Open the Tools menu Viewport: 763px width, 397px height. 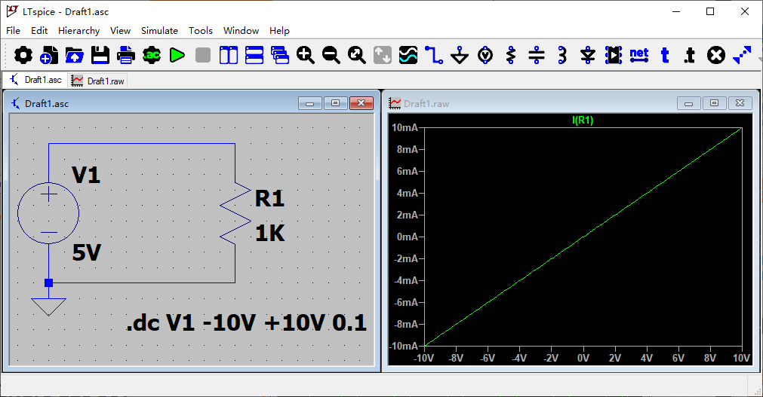pyautogui.click(x=201, y=31)
